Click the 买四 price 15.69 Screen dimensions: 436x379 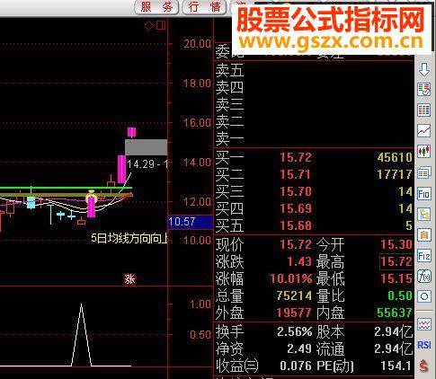pos(296,208)
